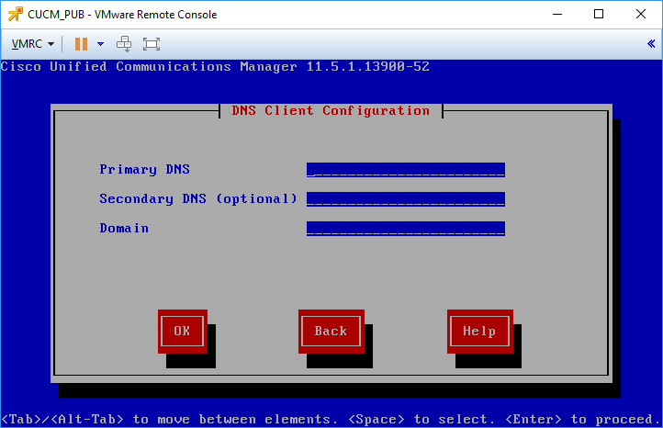This screenshot has width=663, height=428.
Task: Click the VMware Remote Console app icon
Action: (x=16, y=14)
